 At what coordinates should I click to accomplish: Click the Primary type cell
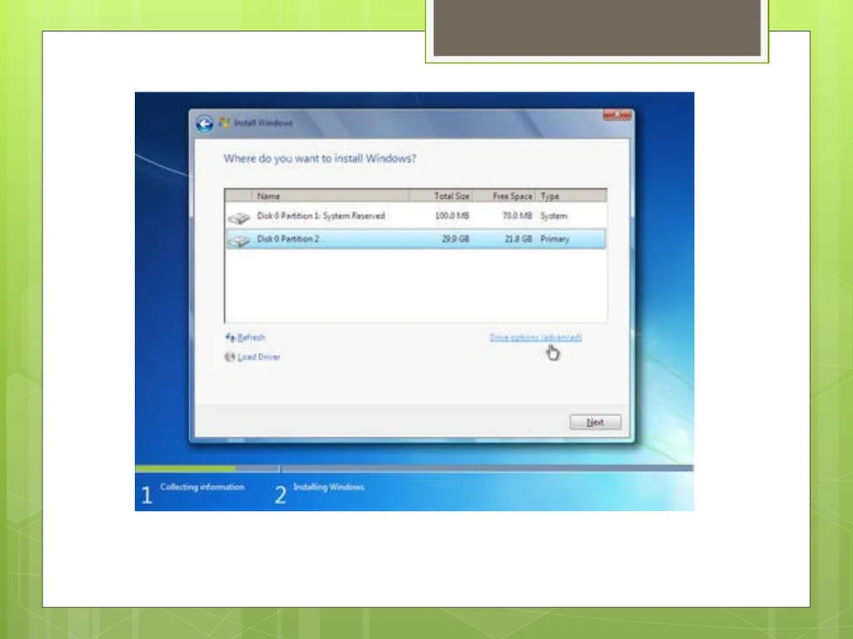[555, 239]
